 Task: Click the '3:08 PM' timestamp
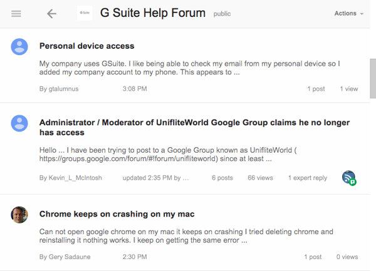click(135, 89)
